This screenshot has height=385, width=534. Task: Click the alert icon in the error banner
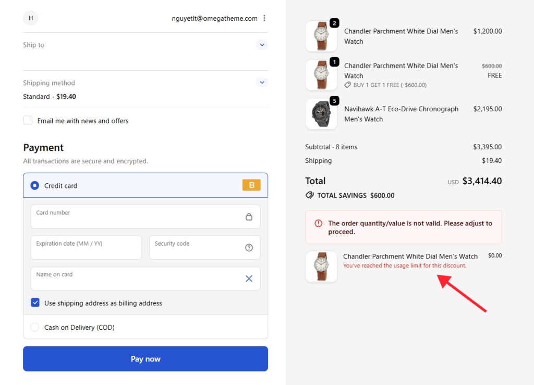click(319, 223)
